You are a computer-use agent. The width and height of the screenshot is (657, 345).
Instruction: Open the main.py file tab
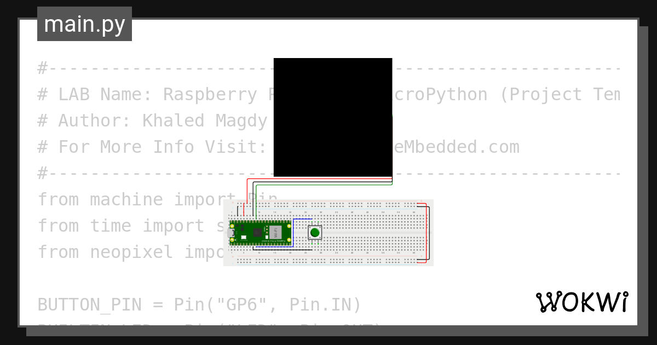(84, 24)
